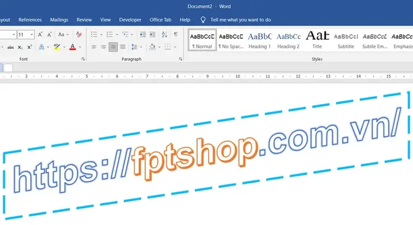Apply the red font color A
Viewport: 413px width, 225px height.
point(73,47)
